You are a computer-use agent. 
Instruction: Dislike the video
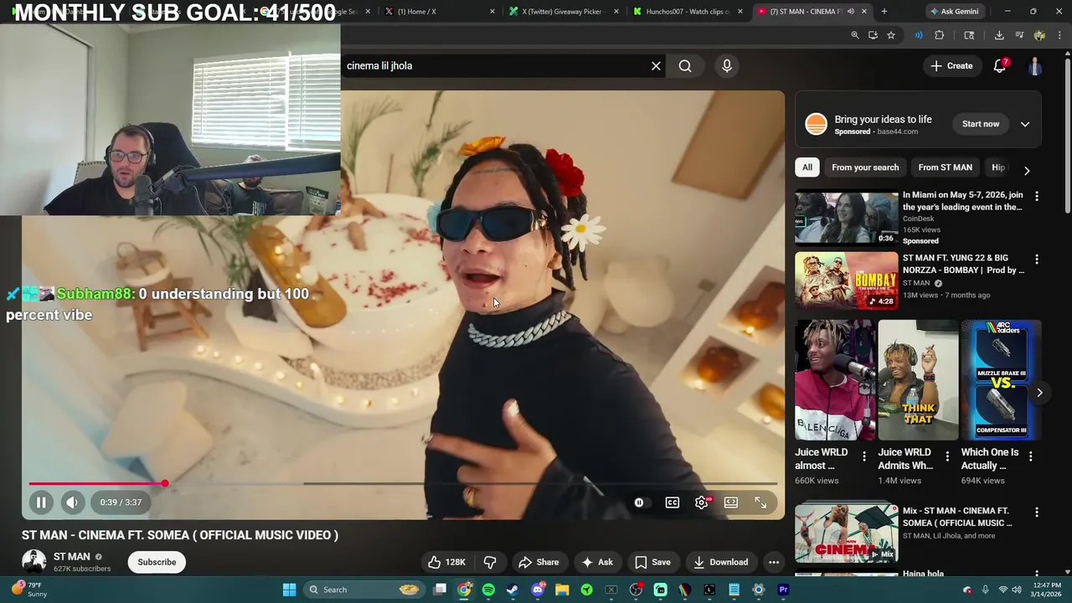click(491, 562)
